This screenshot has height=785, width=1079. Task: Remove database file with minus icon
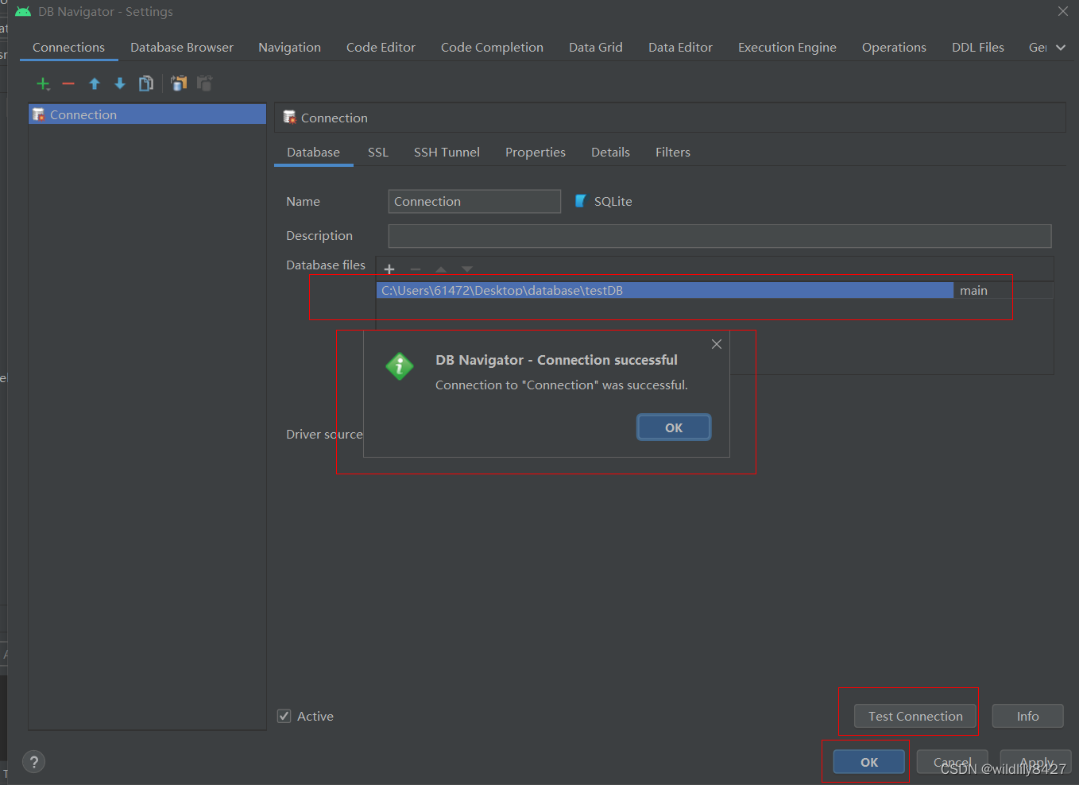tap(416, 269)
